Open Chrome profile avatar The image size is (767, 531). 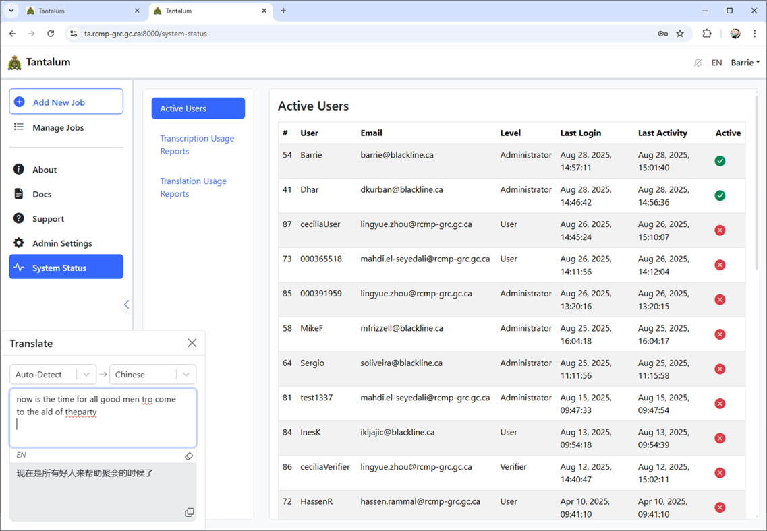pos(735,34)
